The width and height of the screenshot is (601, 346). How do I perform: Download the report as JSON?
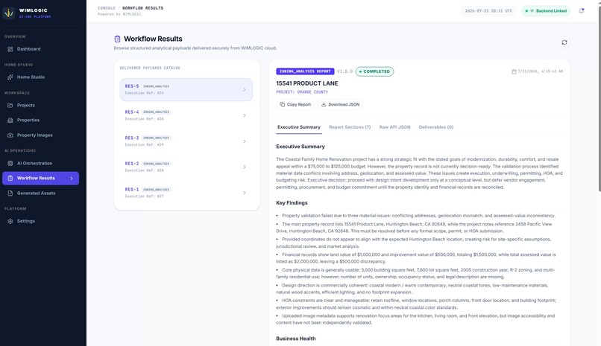340,104
